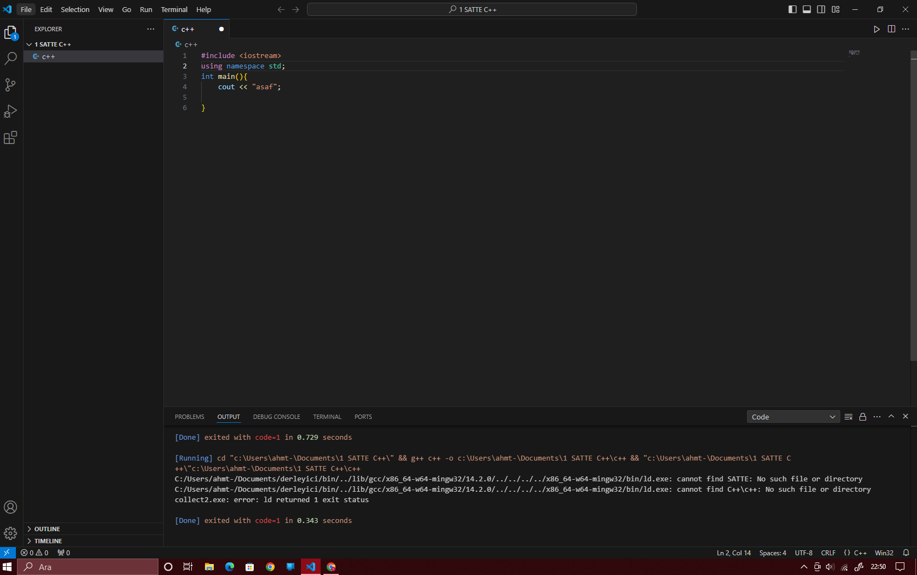Viewport: 917px width, 575px height.
Task: Toggle Secondary Side Bar visibility
Action: pyautogui.click(x=821, y=9)
